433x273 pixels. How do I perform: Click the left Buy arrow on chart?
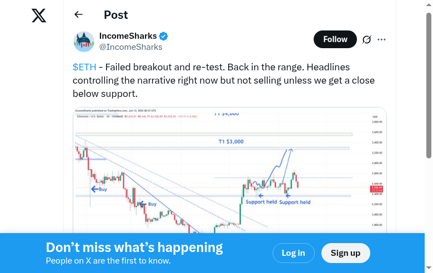[x=99, y=189]
